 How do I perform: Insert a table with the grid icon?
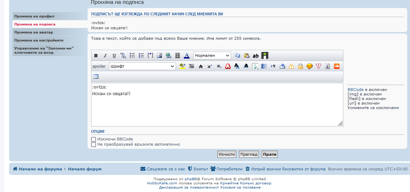[96, 77]
